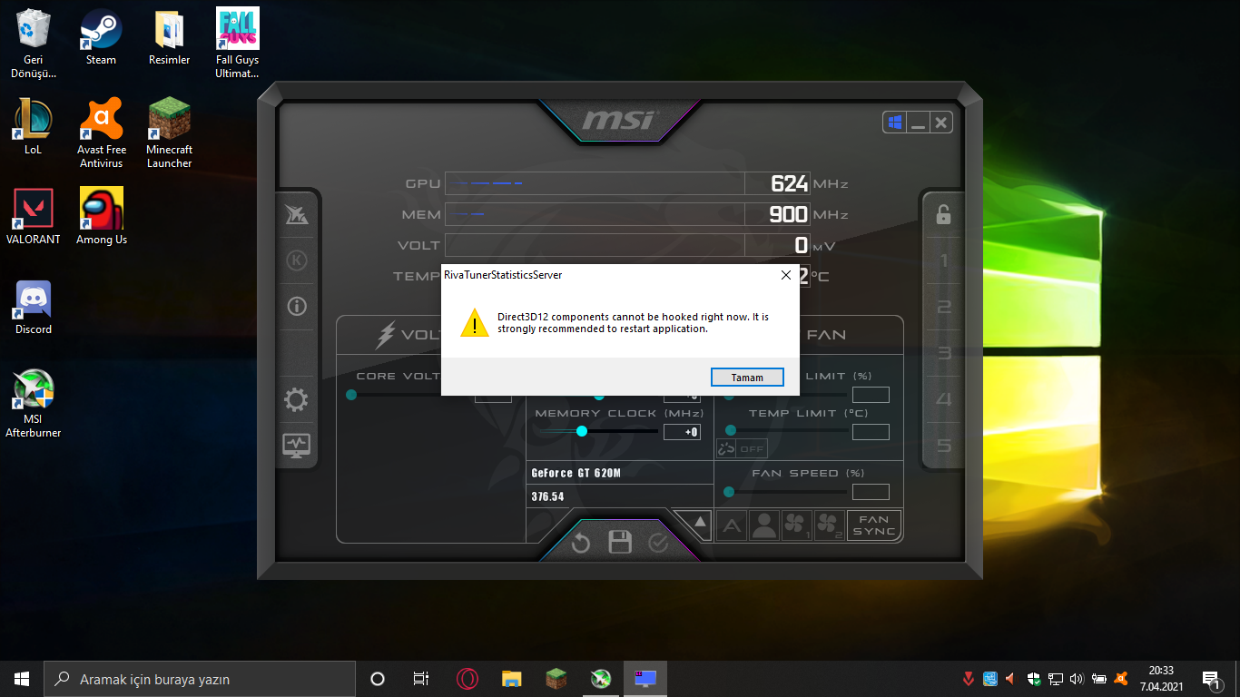Toggle Afterburner's start with Windows button
The image size is (1240, 697).
(x=895, y=123)
